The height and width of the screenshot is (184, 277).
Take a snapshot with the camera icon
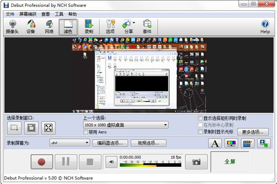[x=196, y=161]
